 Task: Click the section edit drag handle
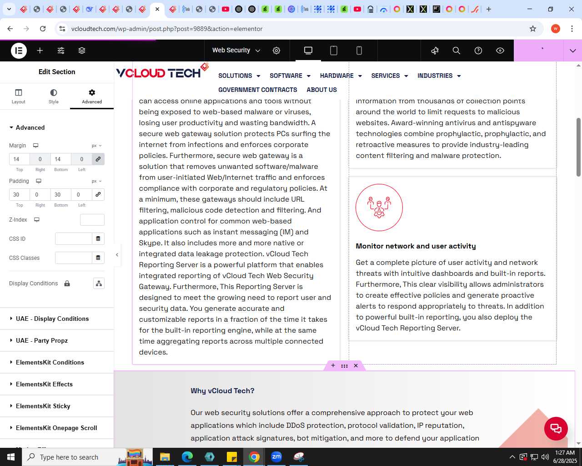point(344,365)
